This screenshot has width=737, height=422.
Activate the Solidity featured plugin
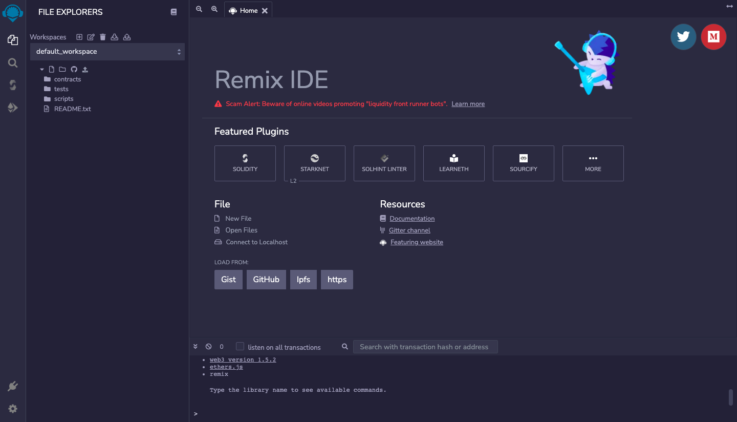[x=245, y=163]
